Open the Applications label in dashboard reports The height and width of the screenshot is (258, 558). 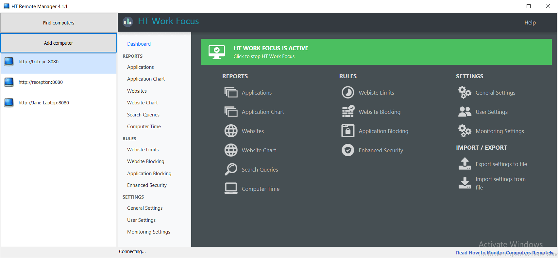coord(257,93)
